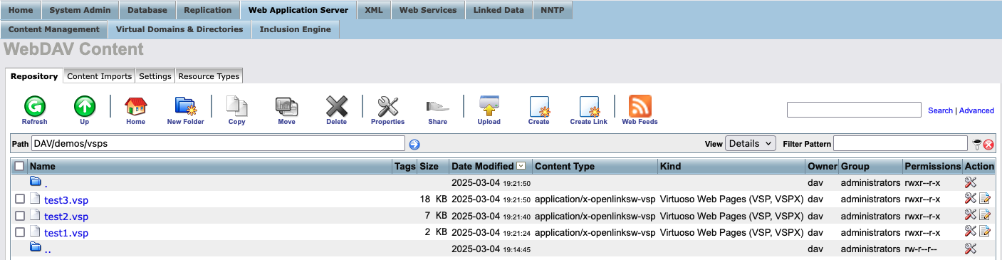Image resolution: width=1002 pixels, height=260 pixels.
Task: Select the Inclusion Engine subtab
Action: 296,29
